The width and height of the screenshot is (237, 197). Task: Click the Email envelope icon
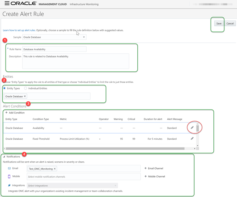[9, 168]
